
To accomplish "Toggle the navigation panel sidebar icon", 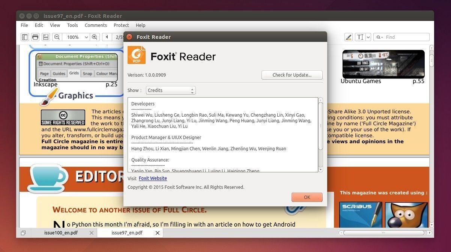I will [x=25, y=37].
